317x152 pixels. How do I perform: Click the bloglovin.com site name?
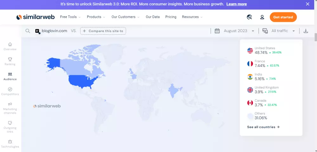pos(55,31)
